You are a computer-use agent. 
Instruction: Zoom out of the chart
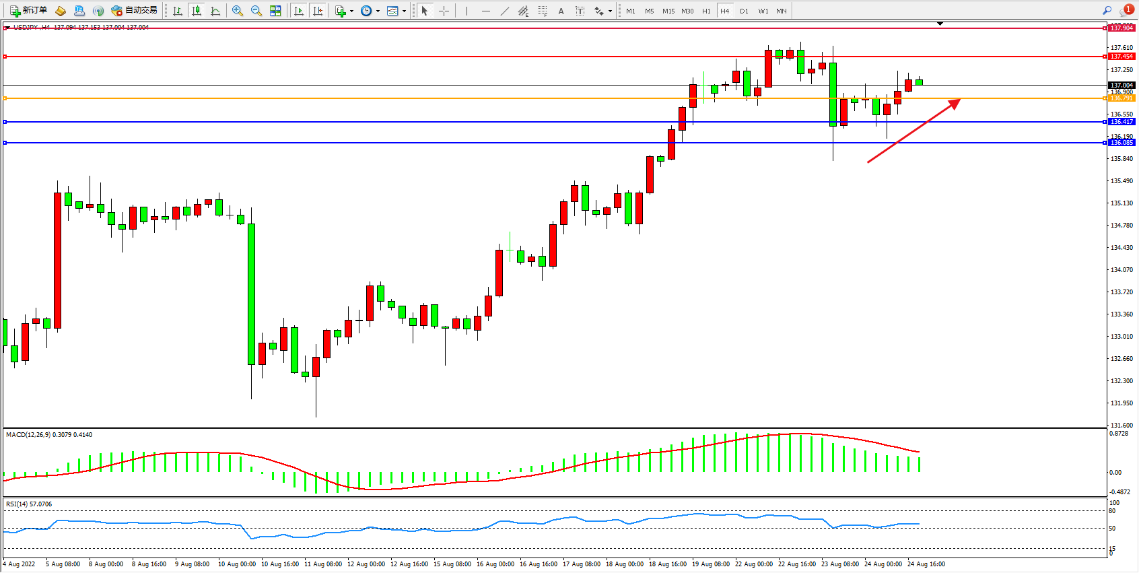pos(256,11)
